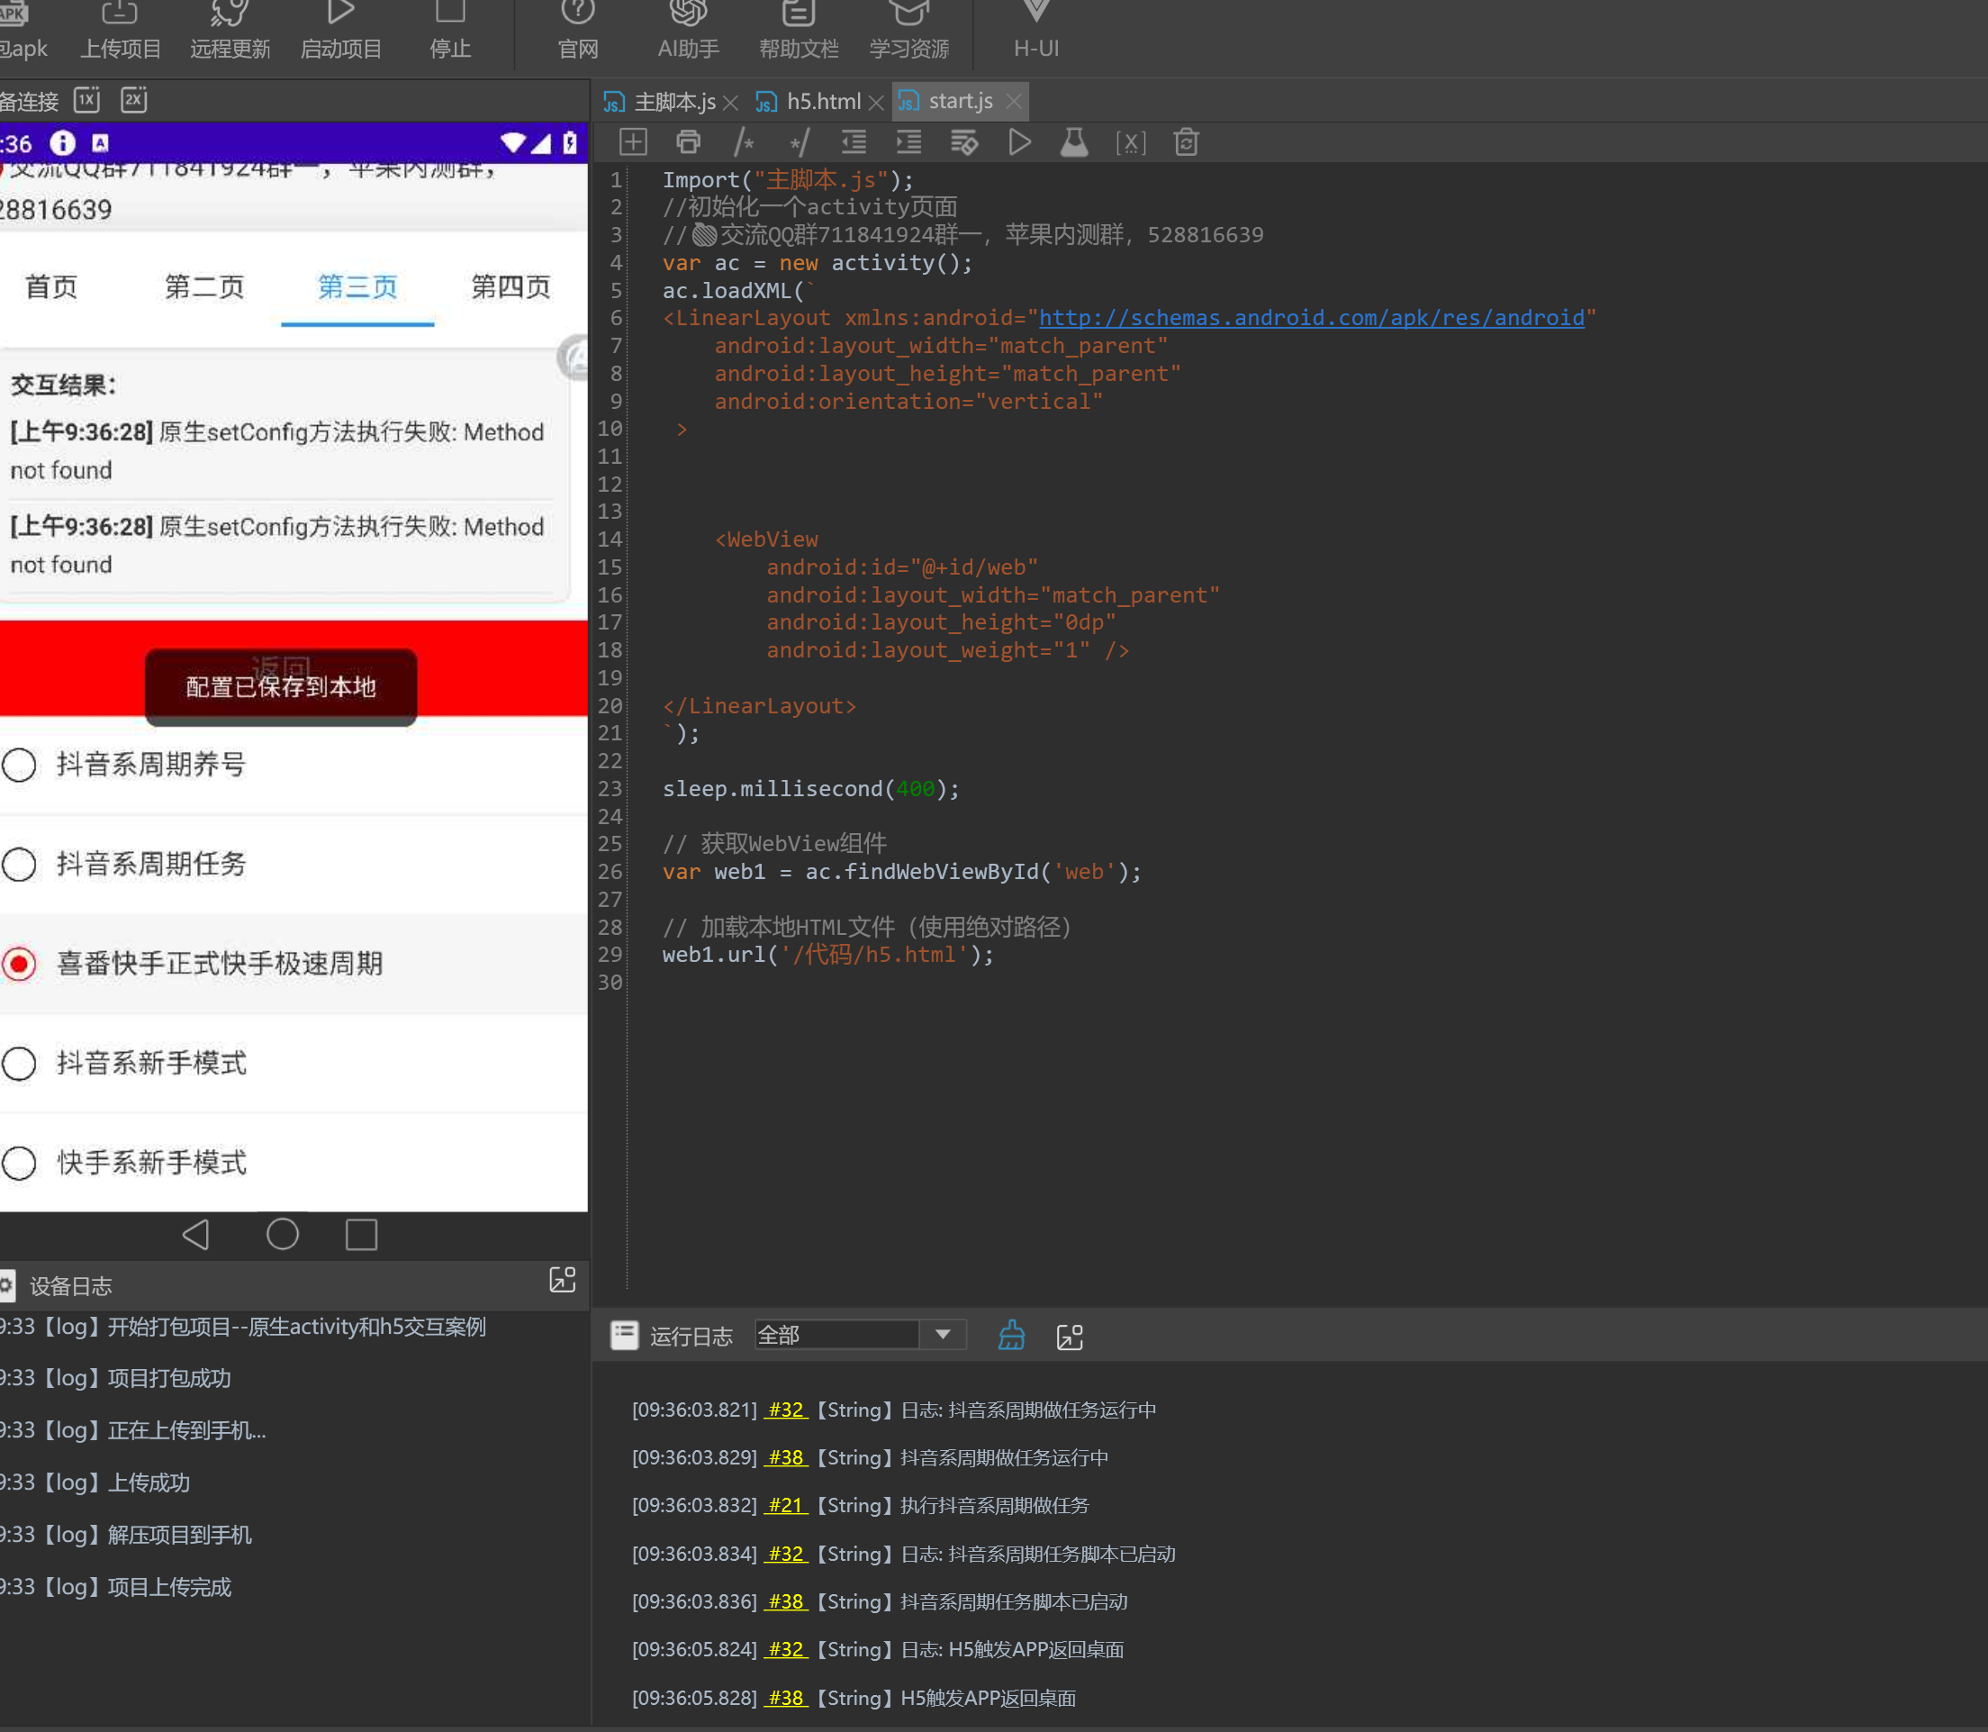
Task: Open AI助手 assistant
Action: (688, 29)
